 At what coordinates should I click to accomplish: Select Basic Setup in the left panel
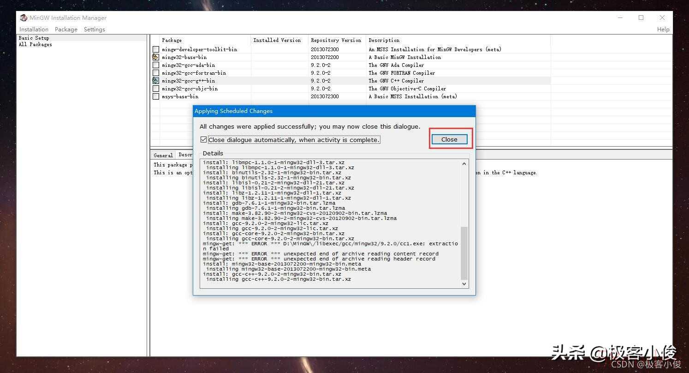34,38
